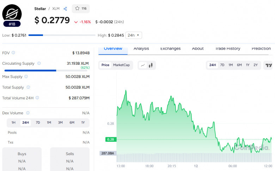Click the 287.08M volume label on chart
Screen dimensions: 275x171
point(108,153)
